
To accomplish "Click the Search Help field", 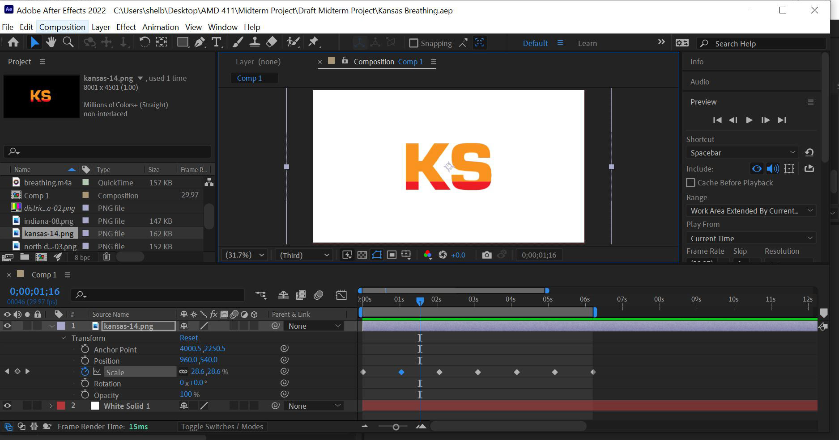I will click(x=762, y=43).
